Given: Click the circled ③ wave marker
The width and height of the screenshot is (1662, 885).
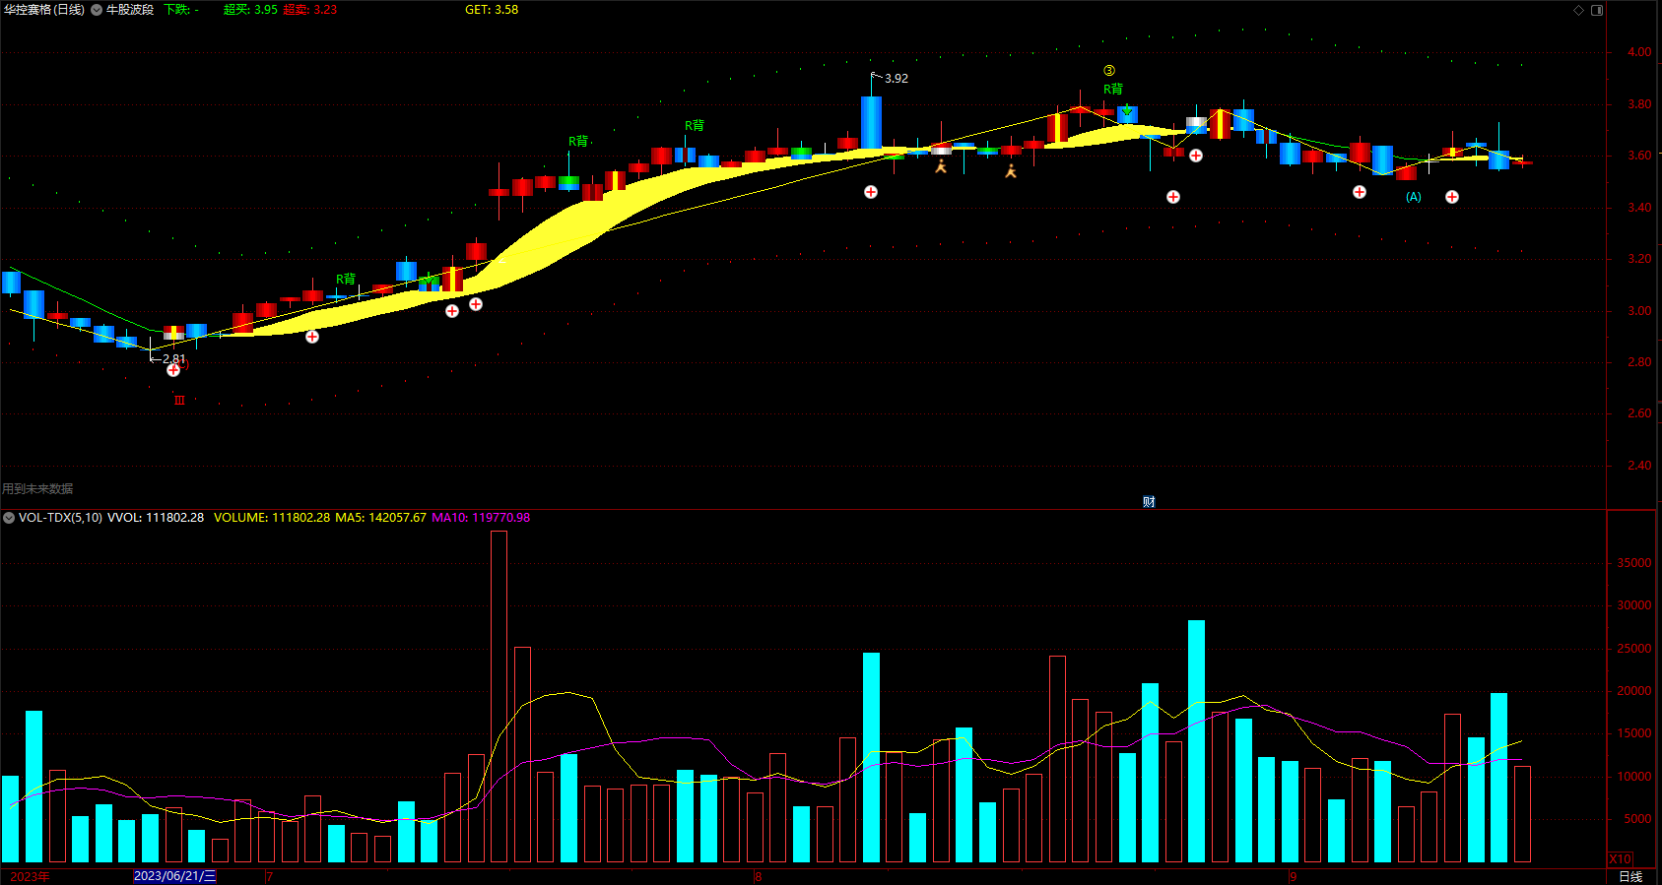Looking at the screenshot, I should 1109,71.
